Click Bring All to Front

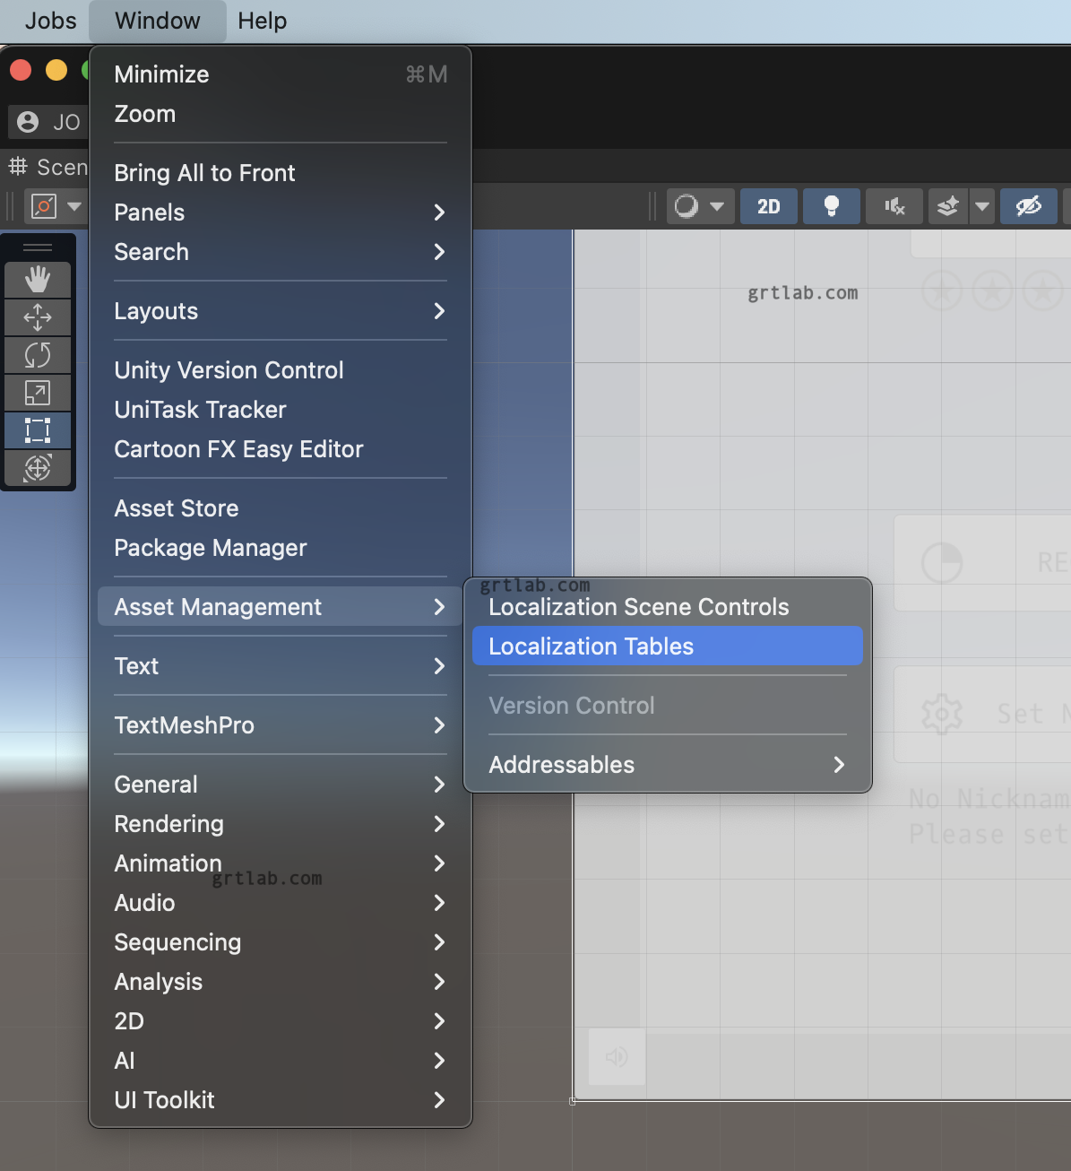click(x=204, y=172)
